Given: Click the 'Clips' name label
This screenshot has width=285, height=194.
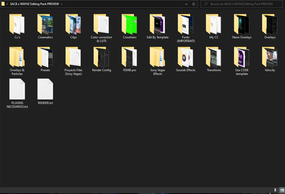Looking at the screenshot, I should pos(74,38).
